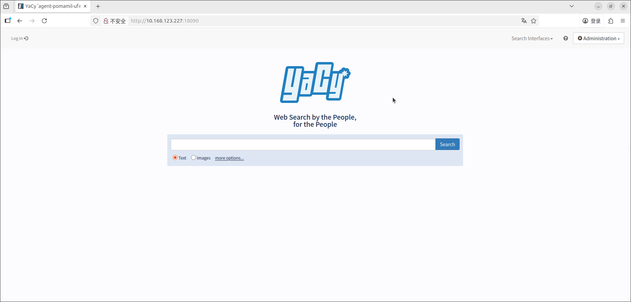Open Administration menu
Screen dimensions: 631x302
[598, 39]
